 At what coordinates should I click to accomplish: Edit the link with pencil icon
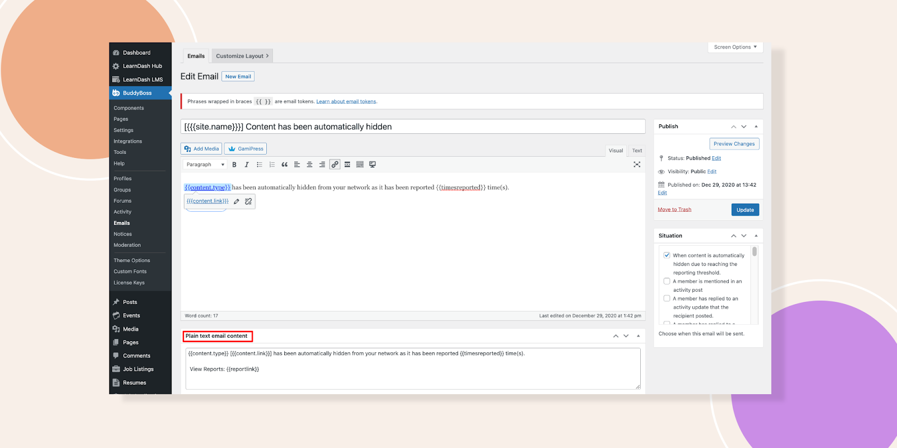(x=237, y=202)
